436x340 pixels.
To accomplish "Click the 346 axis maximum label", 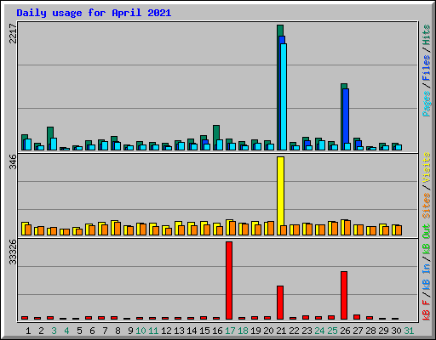I will [13, 161].
